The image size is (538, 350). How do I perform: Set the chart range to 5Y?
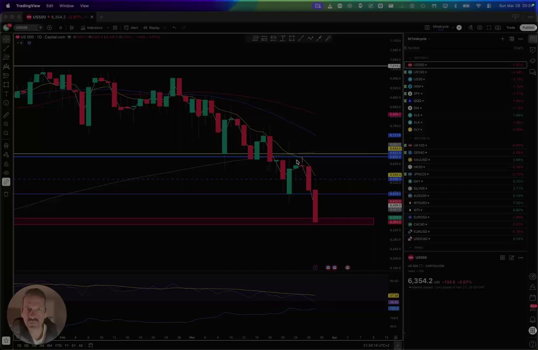[73, 346]
